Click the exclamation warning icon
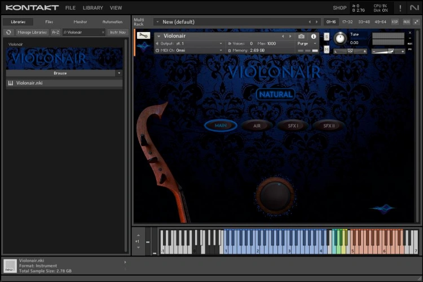Viewport: 423px width, 282px height. 400,8
